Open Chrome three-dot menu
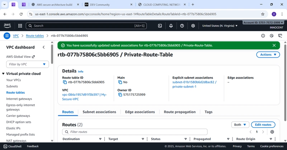287x150 pixels. [282, 14]
